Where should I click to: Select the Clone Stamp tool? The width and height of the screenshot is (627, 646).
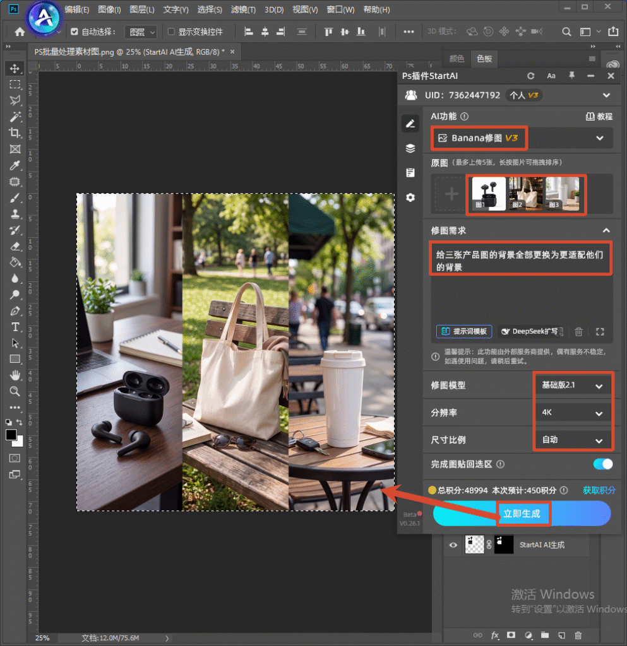tap(15, 214)
